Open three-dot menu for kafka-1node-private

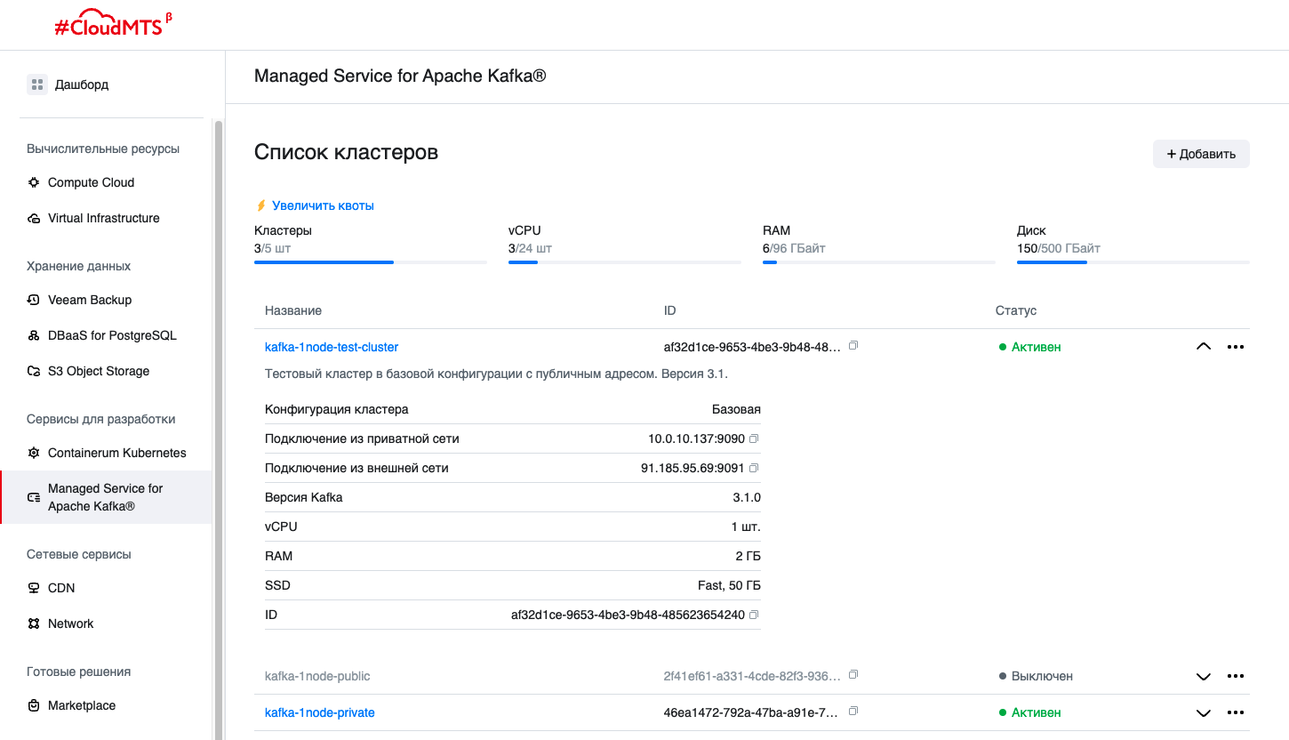pos(1235,712)
